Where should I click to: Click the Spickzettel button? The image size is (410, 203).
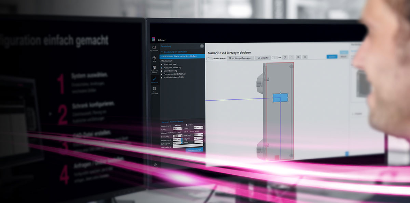coord(263,58)
